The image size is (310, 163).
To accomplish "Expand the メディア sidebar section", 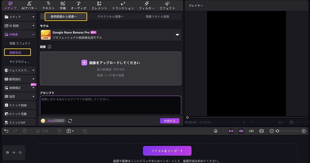I will (20, 17).
